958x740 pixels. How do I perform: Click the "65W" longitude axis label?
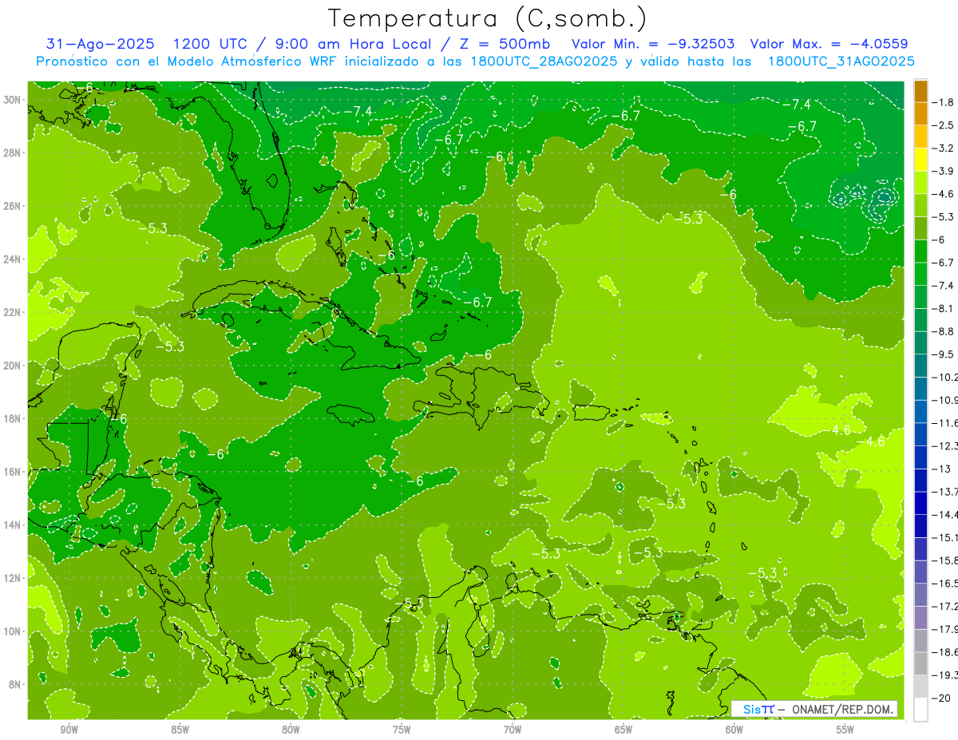[623, 730]
